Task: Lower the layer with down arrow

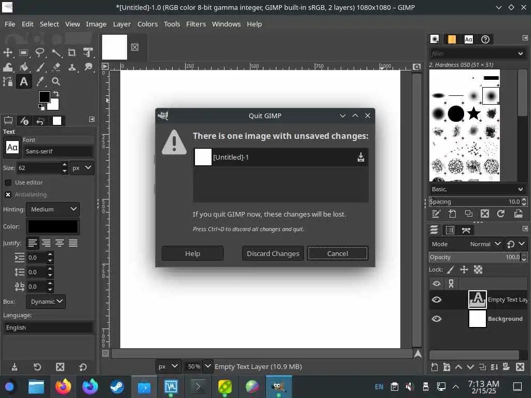Action: (470, 367)
